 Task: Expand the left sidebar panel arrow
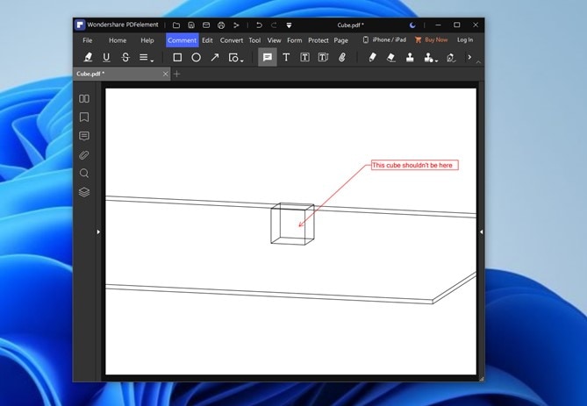[98, 232]
